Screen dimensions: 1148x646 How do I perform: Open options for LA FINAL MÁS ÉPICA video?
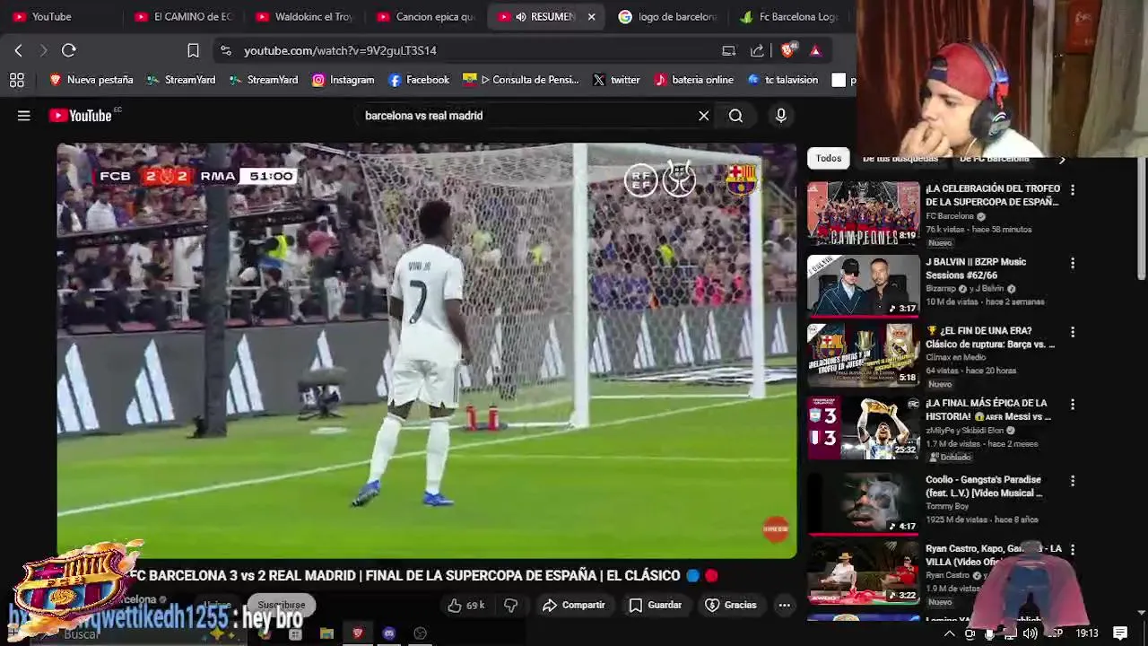click(x=1073, y=406)
